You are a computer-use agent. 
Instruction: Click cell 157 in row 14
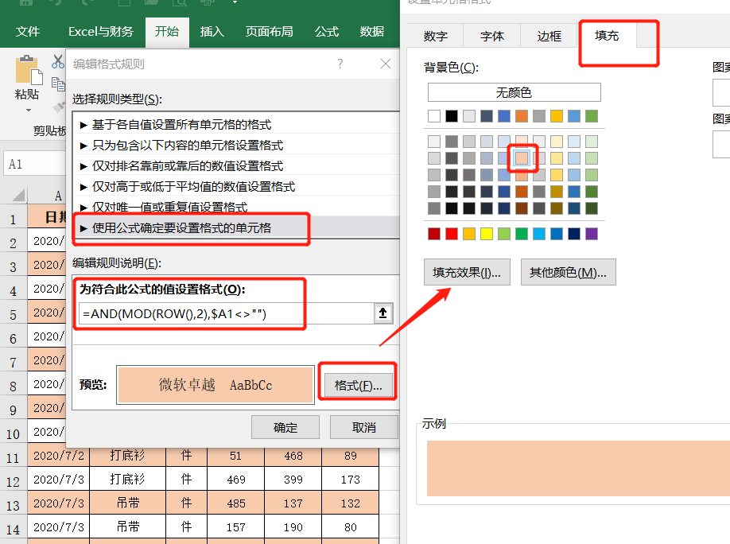pos(236,527)
